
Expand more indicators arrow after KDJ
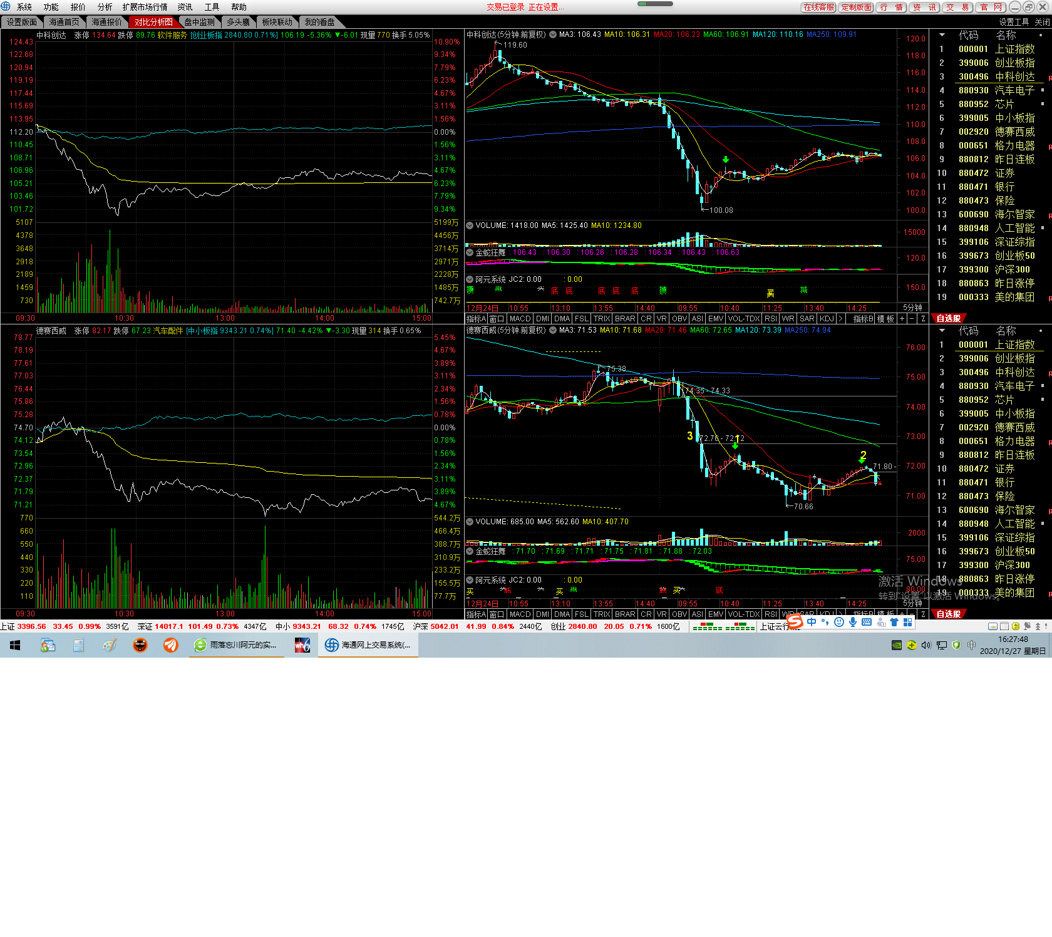(x=840, y=319)
